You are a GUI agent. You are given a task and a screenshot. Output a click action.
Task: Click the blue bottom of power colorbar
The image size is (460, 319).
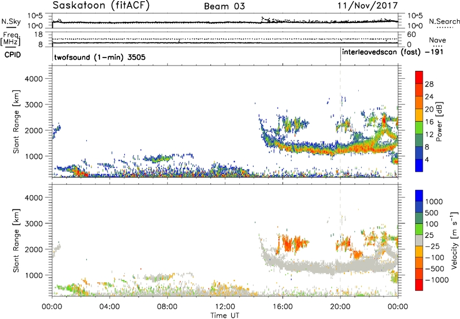(419, 165)
